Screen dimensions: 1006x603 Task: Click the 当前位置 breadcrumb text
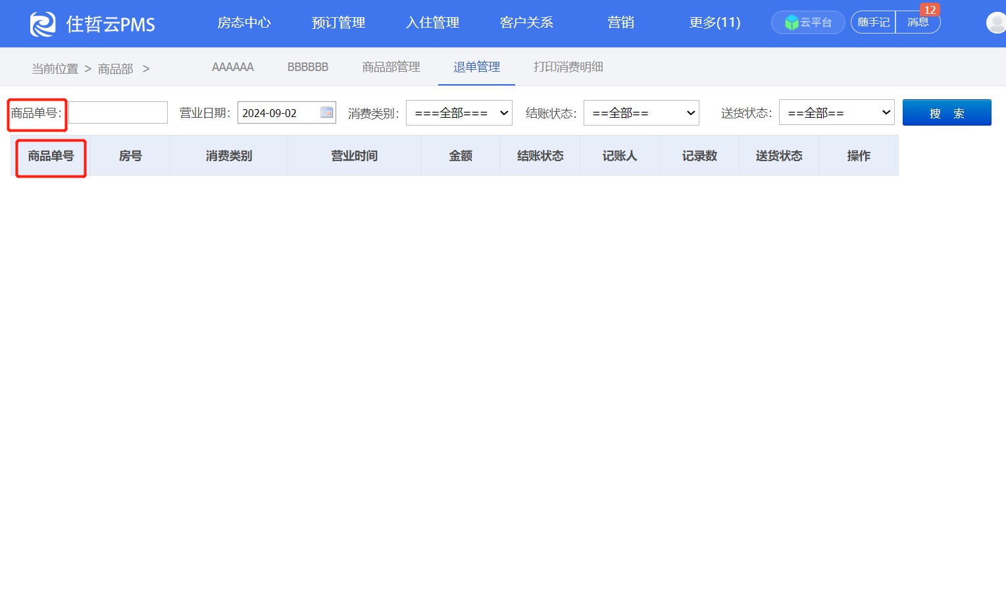click(55, 69)
